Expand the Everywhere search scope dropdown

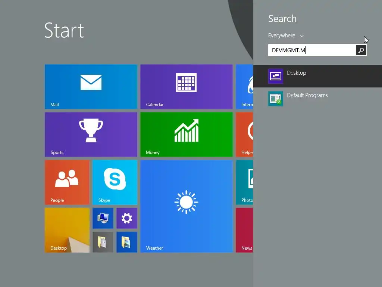click(x=286, y=36)
